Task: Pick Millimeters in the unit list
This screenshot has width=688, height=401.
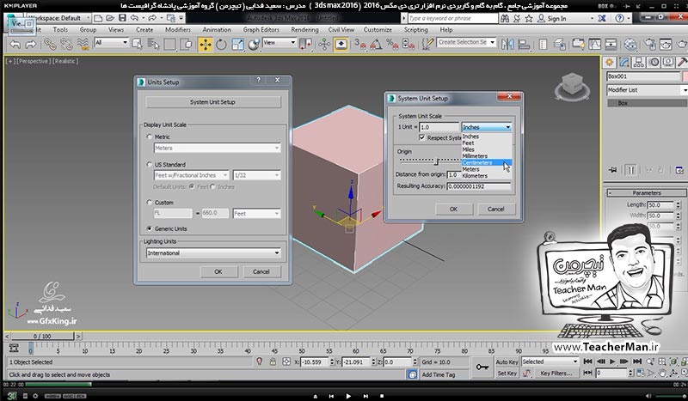Action: coord(486,156)
